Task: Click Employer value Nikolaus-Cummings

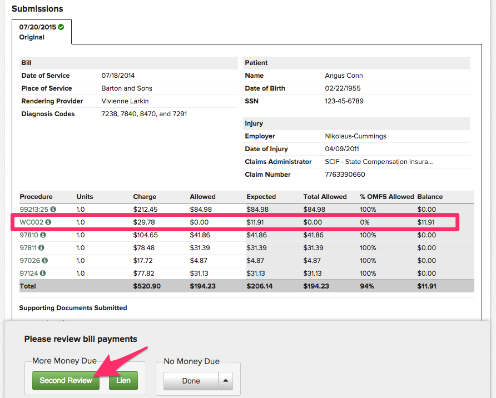Action: (x=355, y=136)
